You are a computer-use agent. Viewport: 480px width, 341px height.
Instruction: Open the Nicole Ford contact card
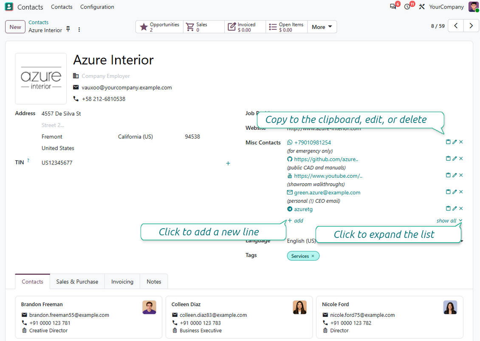click(x=390, y=317)
